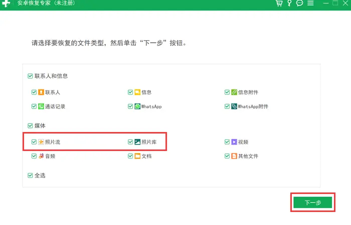The image size is (351, 225).
Task: Click the 全选 label text
Action: [x=40, y=175]
